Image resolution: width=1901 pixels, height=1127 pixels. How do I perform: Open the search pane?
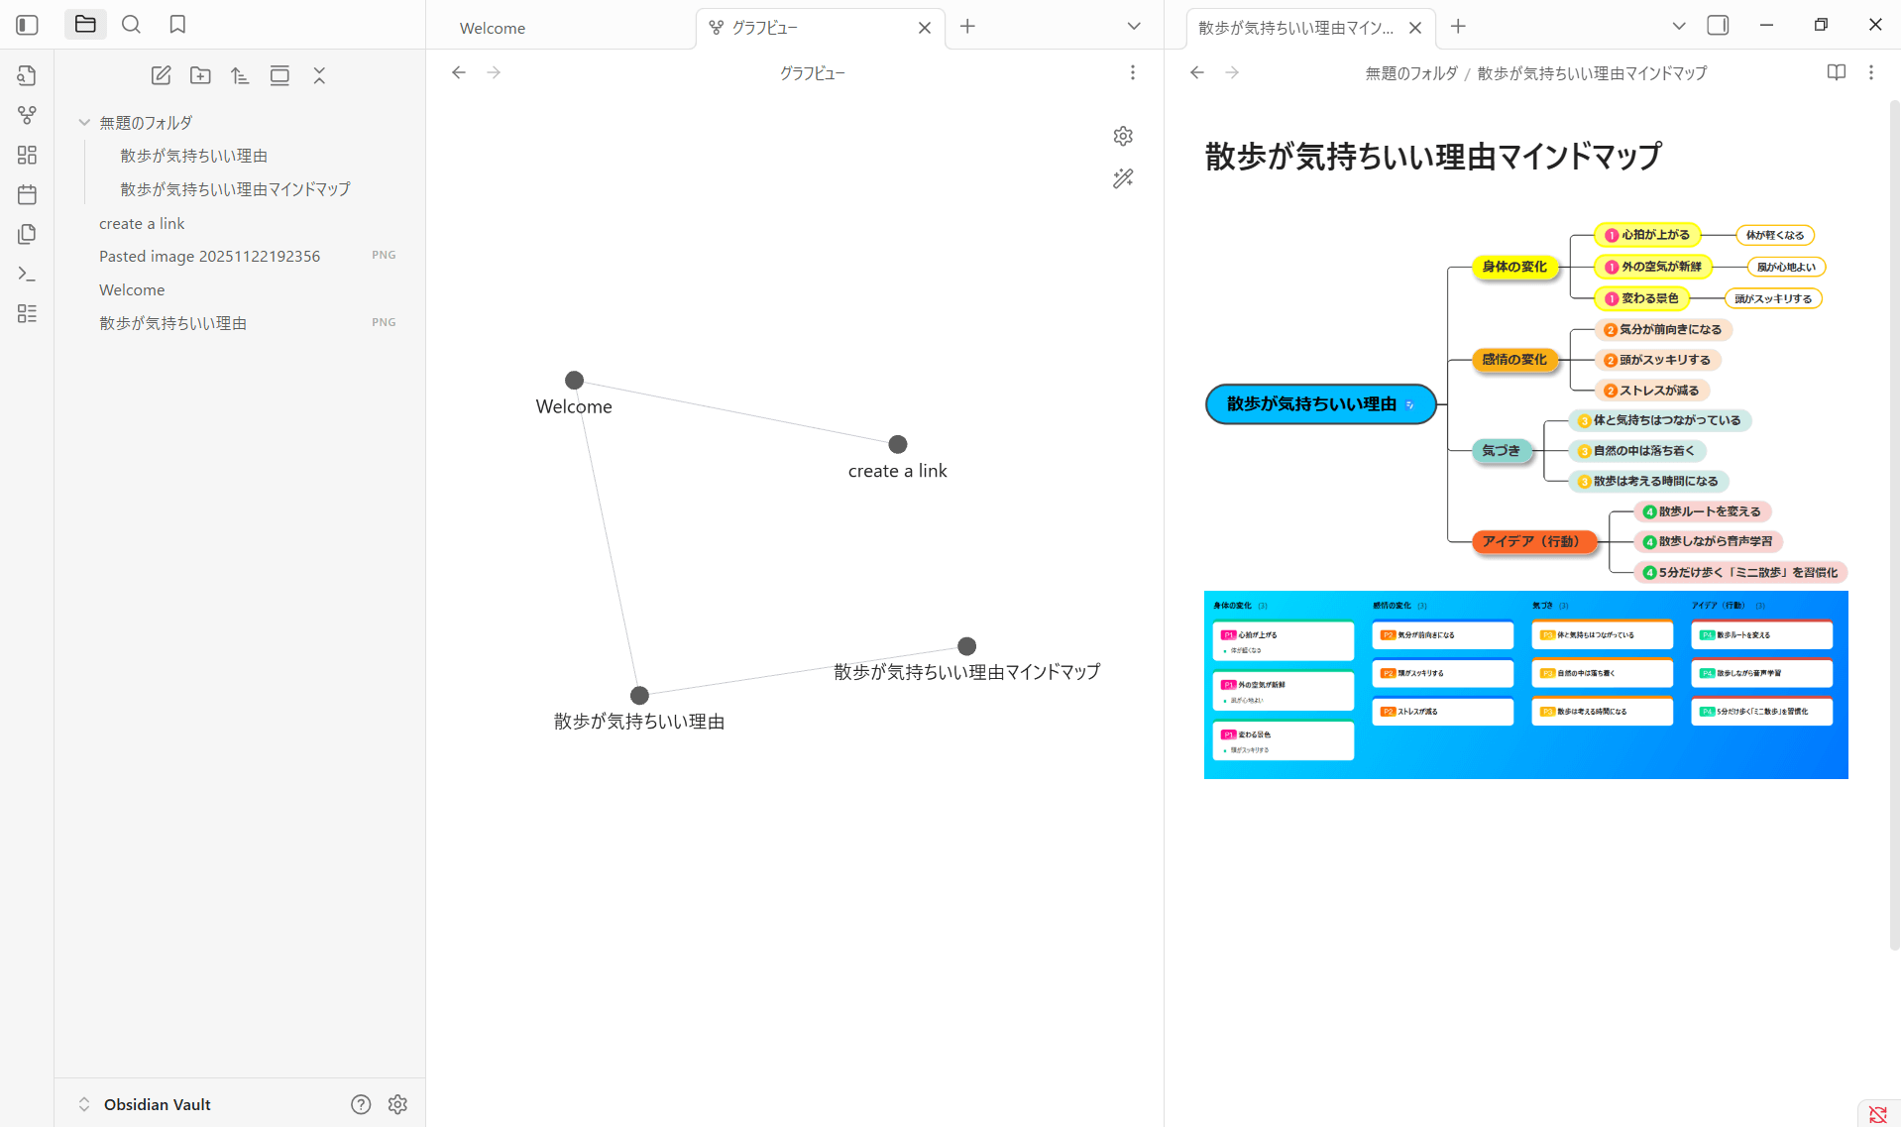pos(131,25)
